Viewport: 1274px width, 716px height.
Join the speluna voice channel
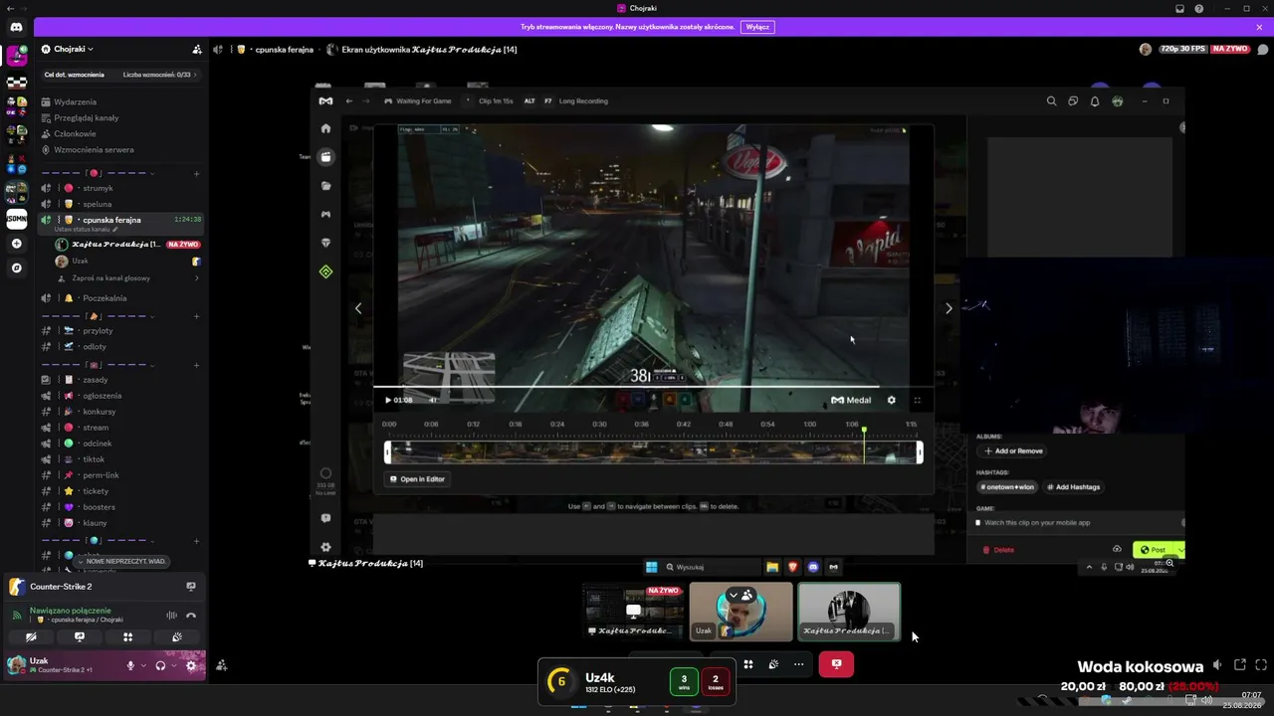point(120,204)
